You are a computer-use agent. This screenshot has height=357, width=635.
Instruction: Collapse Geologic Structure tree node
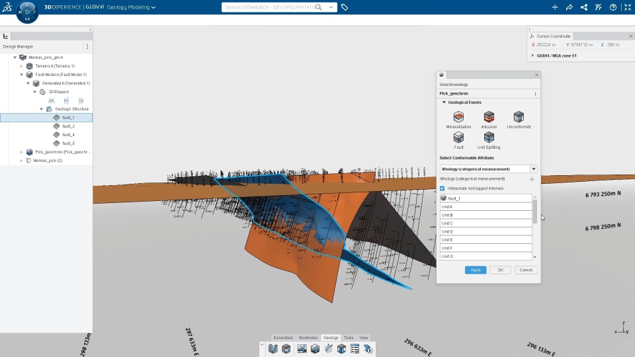(x=41, y=109)
